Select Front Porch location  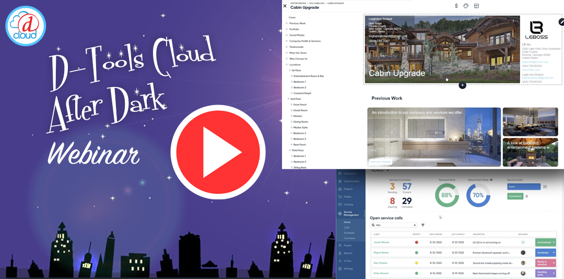pyautogui.click(x=300, y=105)
